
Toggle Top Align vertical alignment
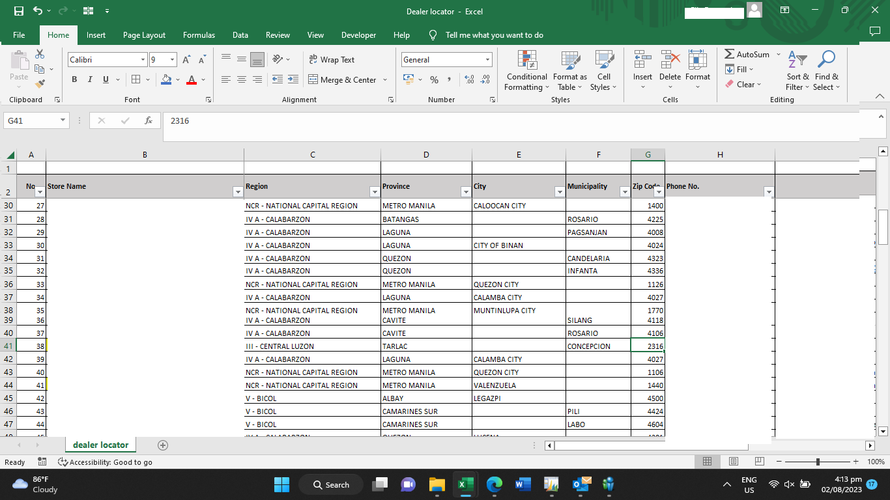coord(226,59)
